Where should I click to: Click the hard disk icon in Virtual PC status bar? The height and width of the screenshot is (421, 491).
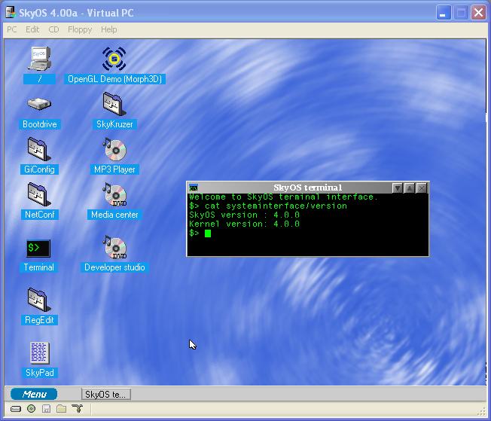[x=16, y=409]
